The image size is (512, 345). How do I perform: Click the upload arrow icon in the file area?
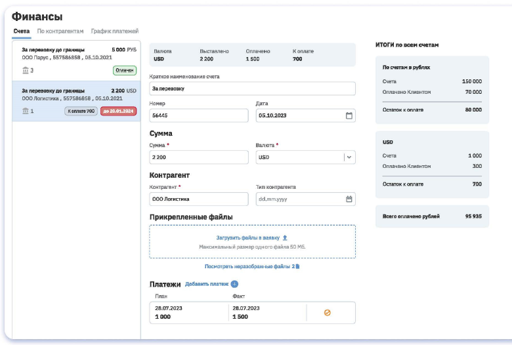tap(285, 237)
